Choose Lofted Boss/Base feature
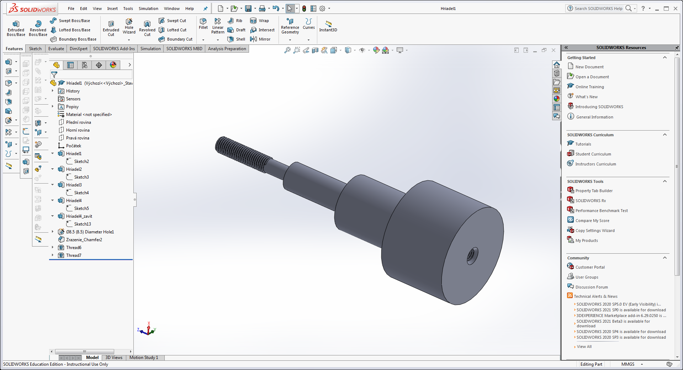 click(70, 30)
